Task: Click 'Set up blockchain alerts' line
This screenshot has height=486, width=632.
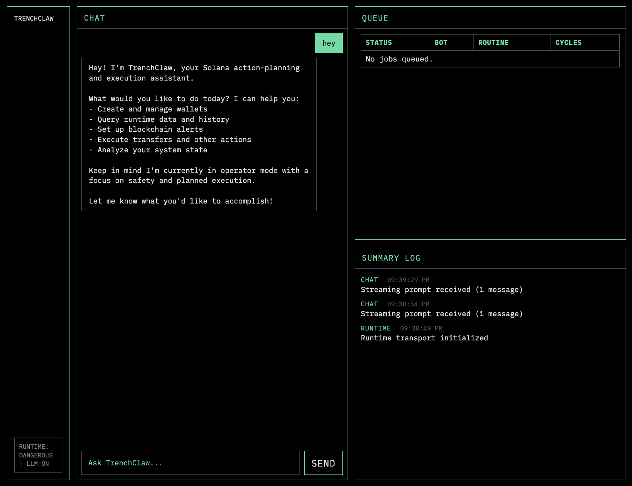Action: pyautogui.click(x=146, y=129)
